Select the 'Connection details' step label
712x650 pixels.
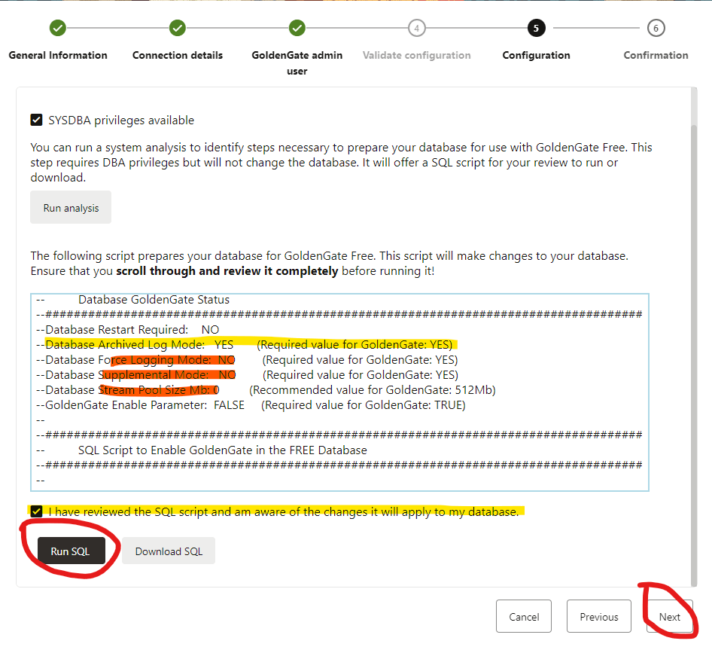[178, 55]
